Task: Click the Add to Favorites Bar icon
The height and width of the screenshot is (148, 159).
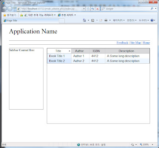Action: pos(21,15)
